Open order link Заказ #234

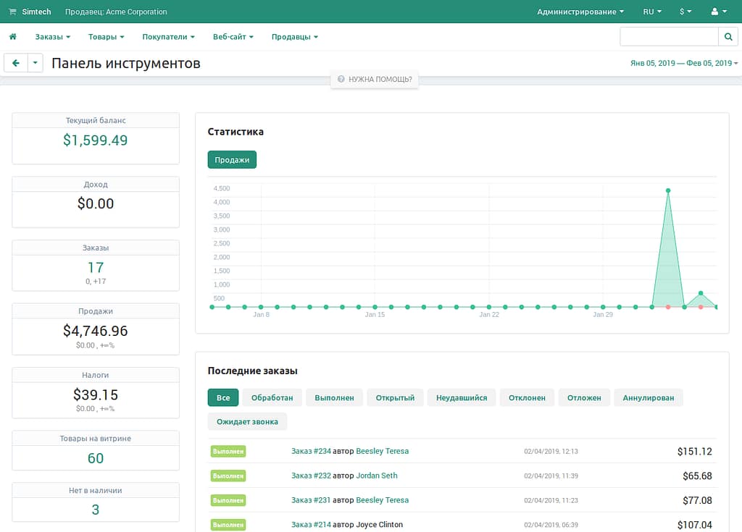tap(311, 451)
